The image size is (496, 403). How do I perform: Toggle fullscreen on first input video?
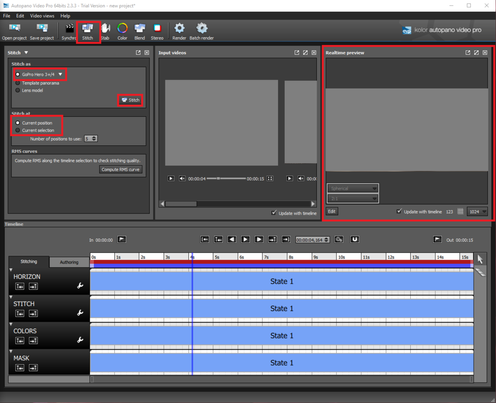tap(270, 178)
